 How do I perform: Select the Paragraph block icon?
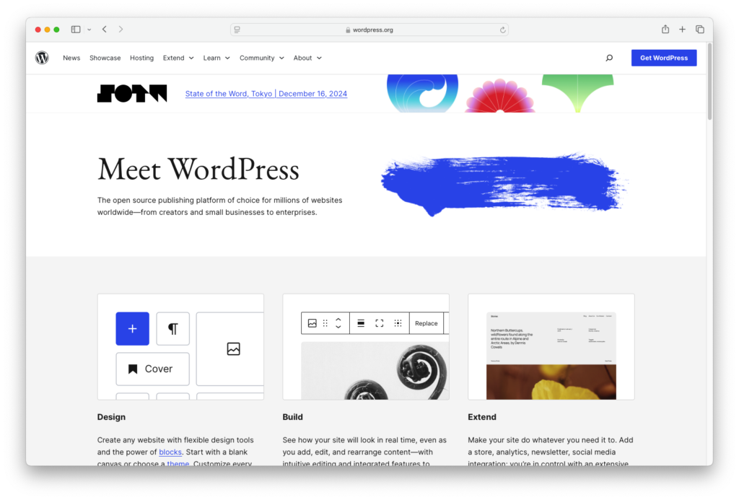click(x=172, y=328)
